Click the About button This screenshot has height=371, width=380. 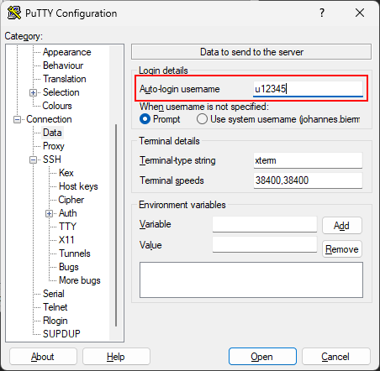click(x=43, y=357)
